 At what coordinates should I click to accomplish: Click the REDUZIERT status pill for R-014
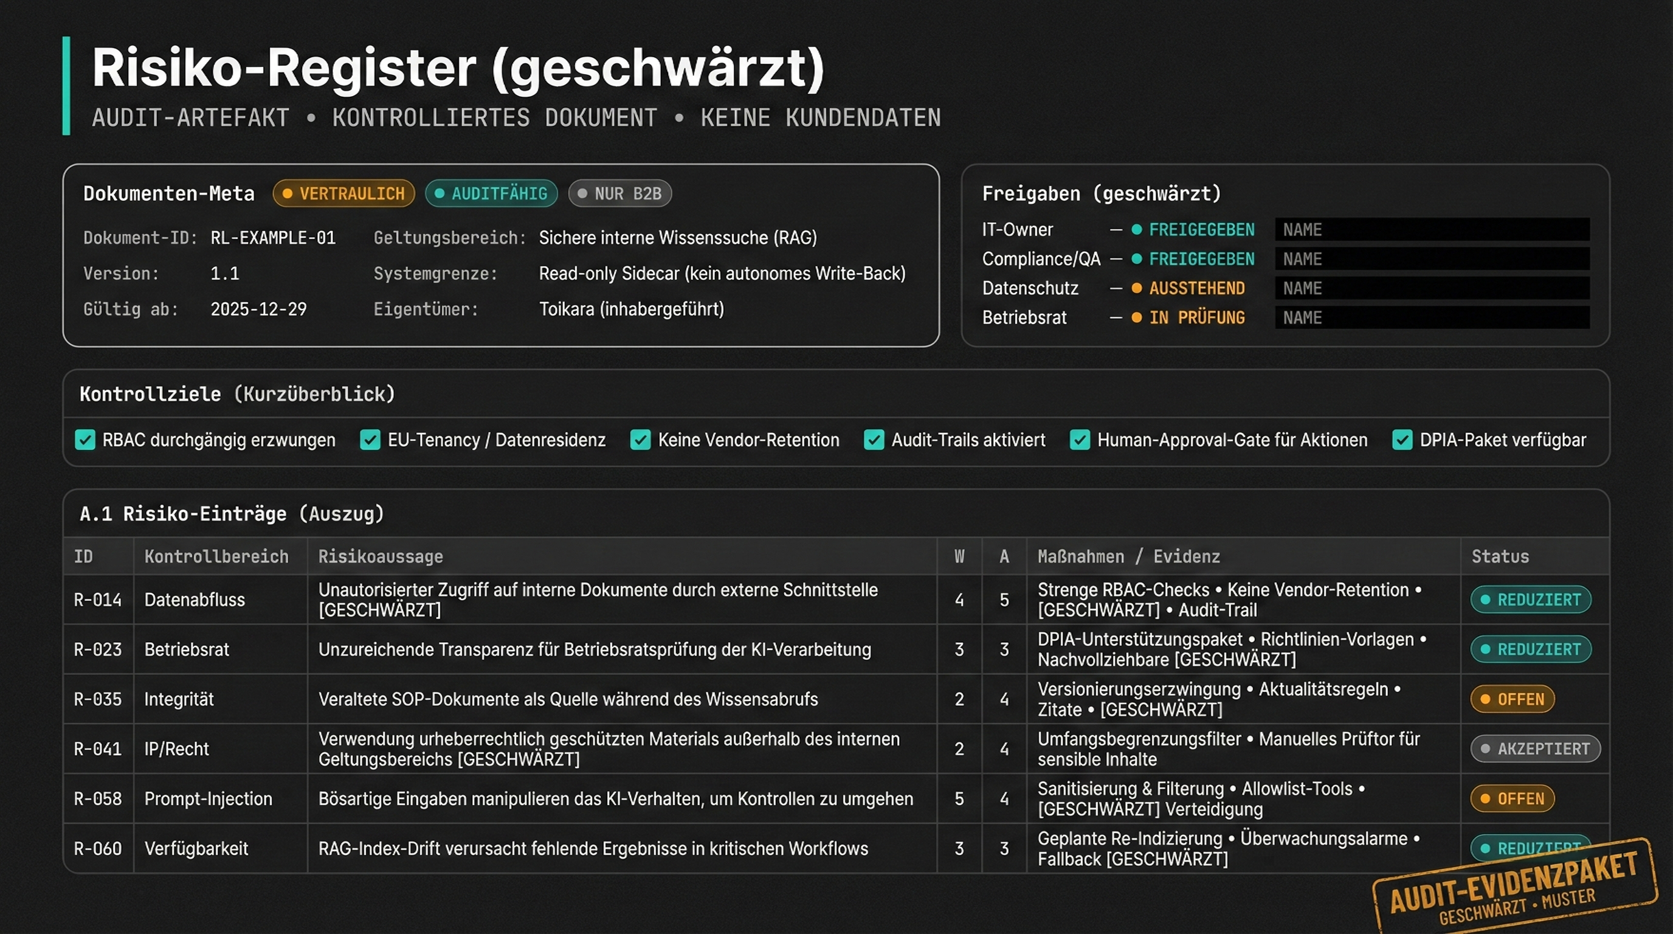coord(1531,600)
